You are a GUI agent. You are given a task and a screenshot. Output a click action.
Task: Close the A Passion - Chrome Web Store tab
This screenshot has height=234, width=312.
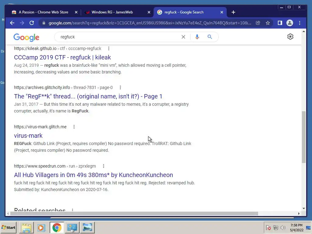coord(76,12)
